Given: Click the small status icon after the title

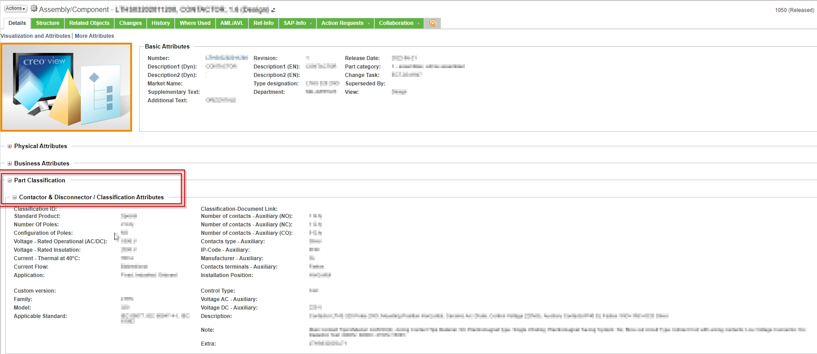Looking at the screenshot, I should click(273, 10).
